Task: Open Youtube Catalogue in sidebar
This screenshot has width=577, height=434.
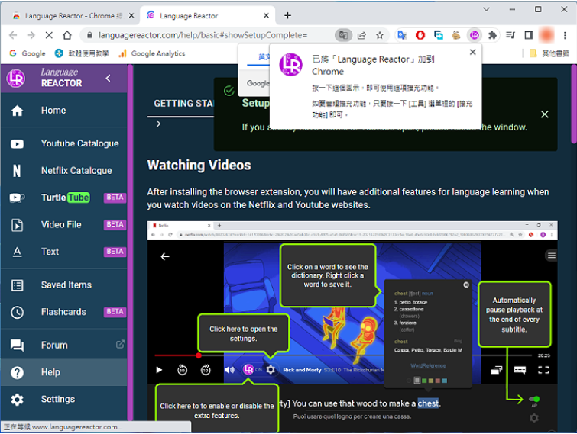Action: coord(64,143)
